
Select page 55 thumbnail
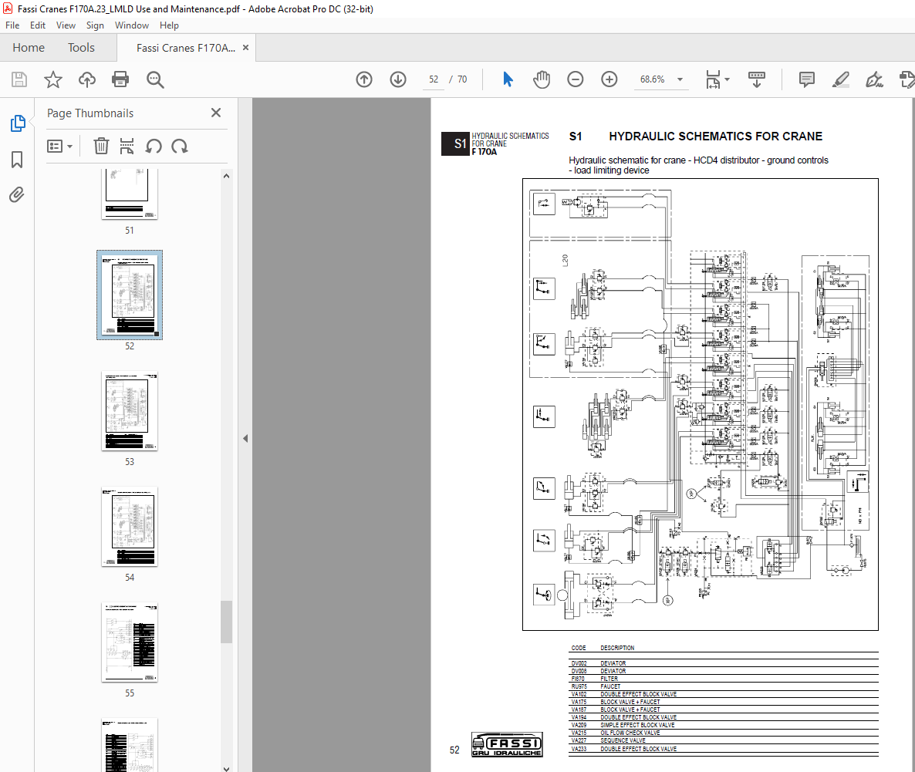130,642
